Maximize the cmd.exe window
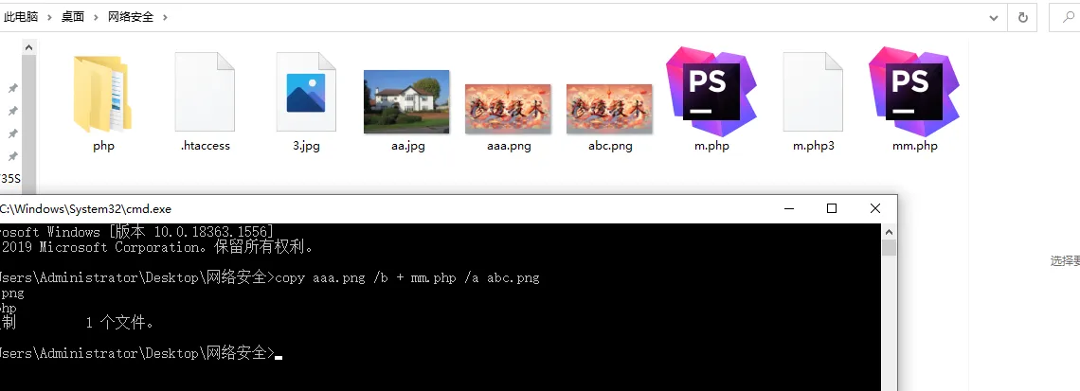Viewport: 1080px width, 391px height. [832, 208]
